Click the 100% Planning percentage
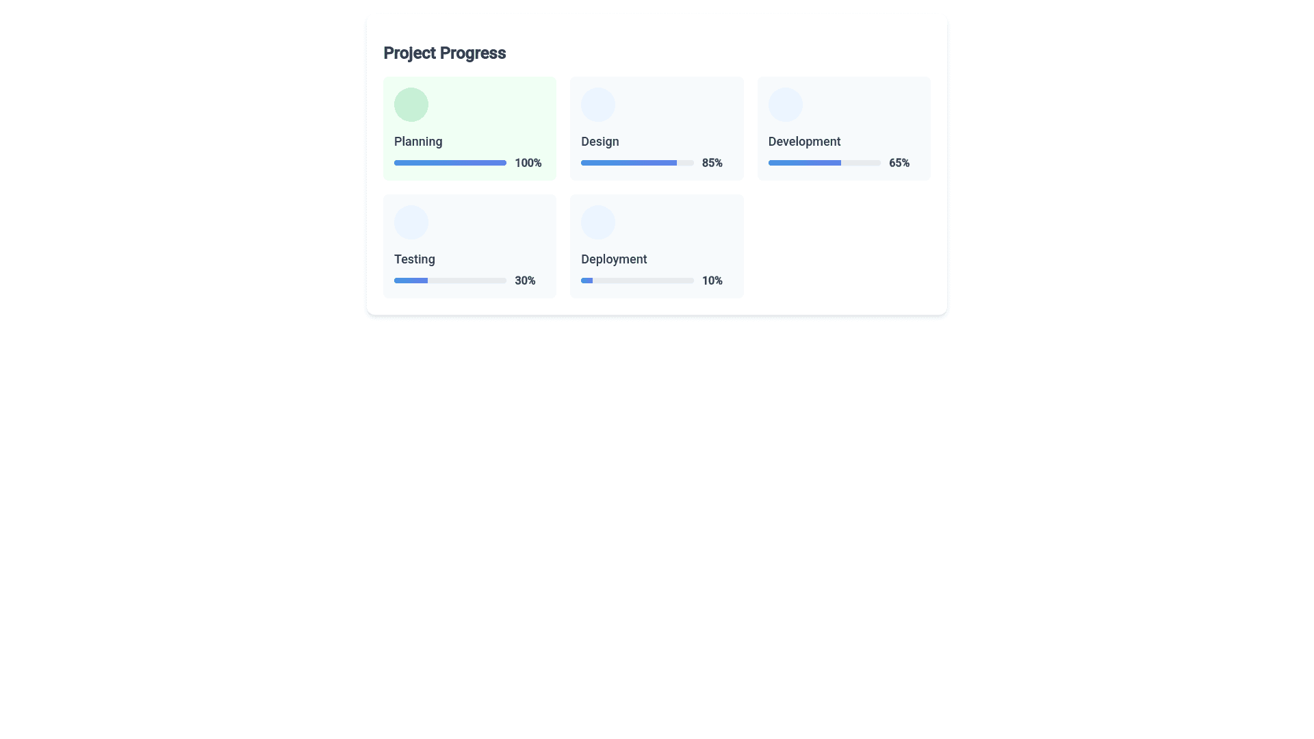 [528, 163]
